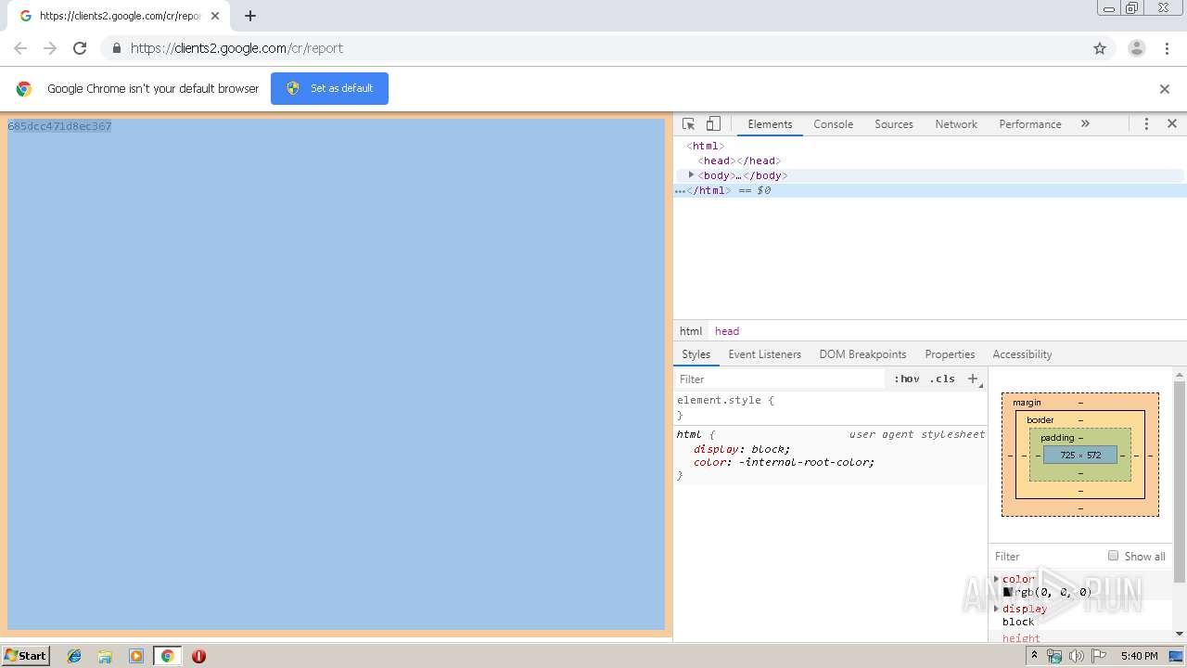Open the Sources tab
This screenshot has width=1187, height=668.
[894, 124]
